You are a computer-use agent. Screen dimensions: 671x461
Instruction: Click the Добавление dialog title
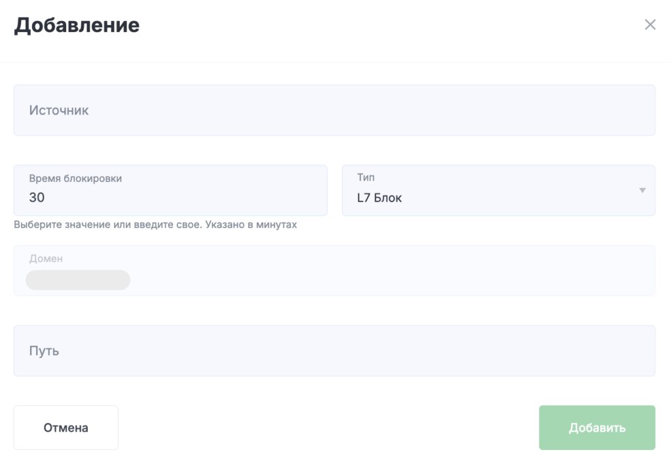(x=77, y=25)
